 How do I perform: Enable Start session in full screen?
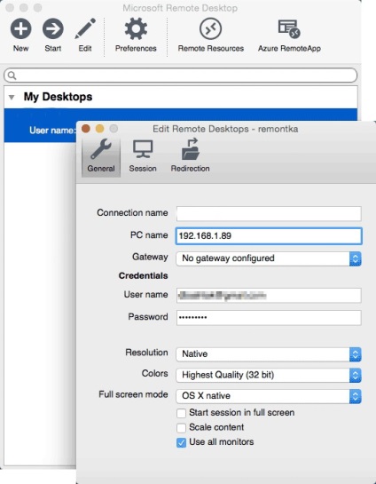click(181, 413)
